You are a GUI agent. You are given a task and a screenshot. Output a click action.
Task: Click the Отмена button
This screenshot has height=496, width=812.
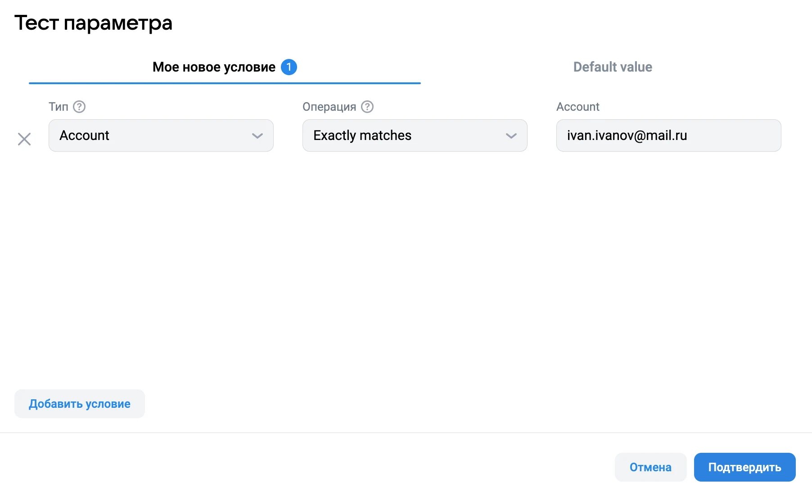click(650, 467)
